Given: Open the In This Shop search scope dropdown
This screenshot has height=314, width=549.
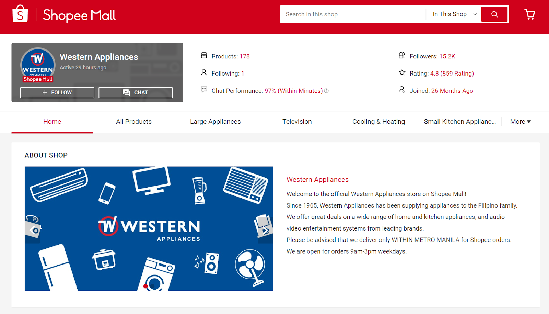Looking at the screenshot, I should coord(455,14).
